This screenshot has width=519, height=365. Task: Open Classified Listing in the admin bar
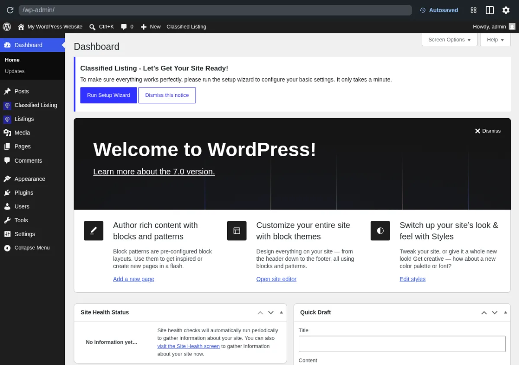coord(186,27)
